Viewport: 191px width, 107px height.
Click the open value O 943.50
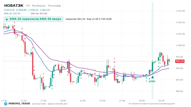[x=9, y=10]
